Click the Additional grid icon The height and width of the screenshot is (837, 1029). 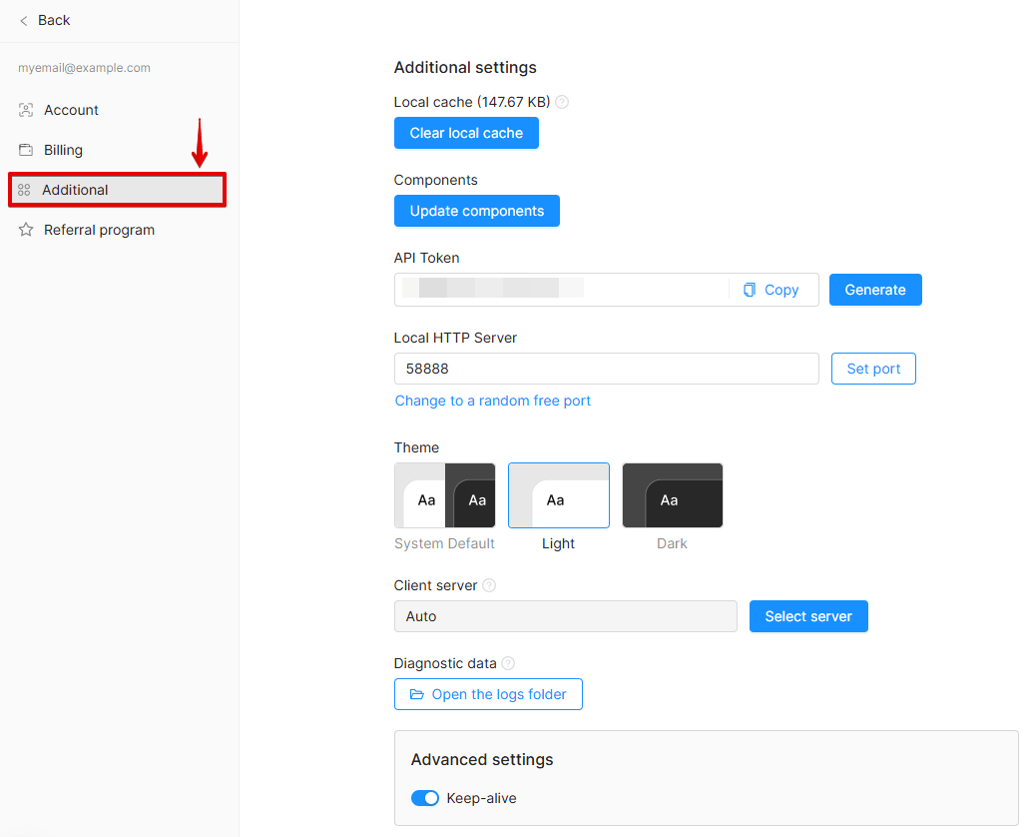point(24,190)
